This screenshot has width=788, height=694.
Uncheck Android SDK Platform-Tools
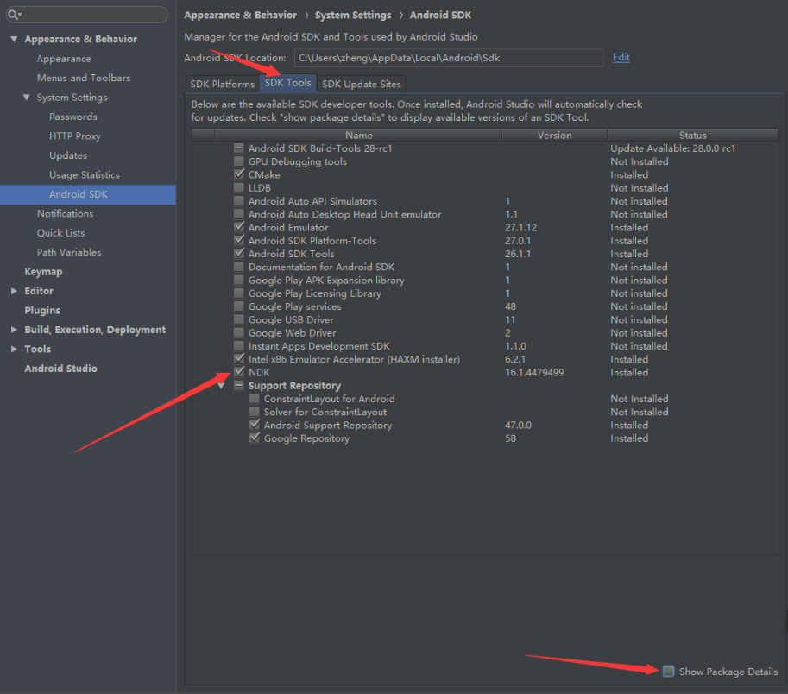pyautogui.click(x=239, y=240)
